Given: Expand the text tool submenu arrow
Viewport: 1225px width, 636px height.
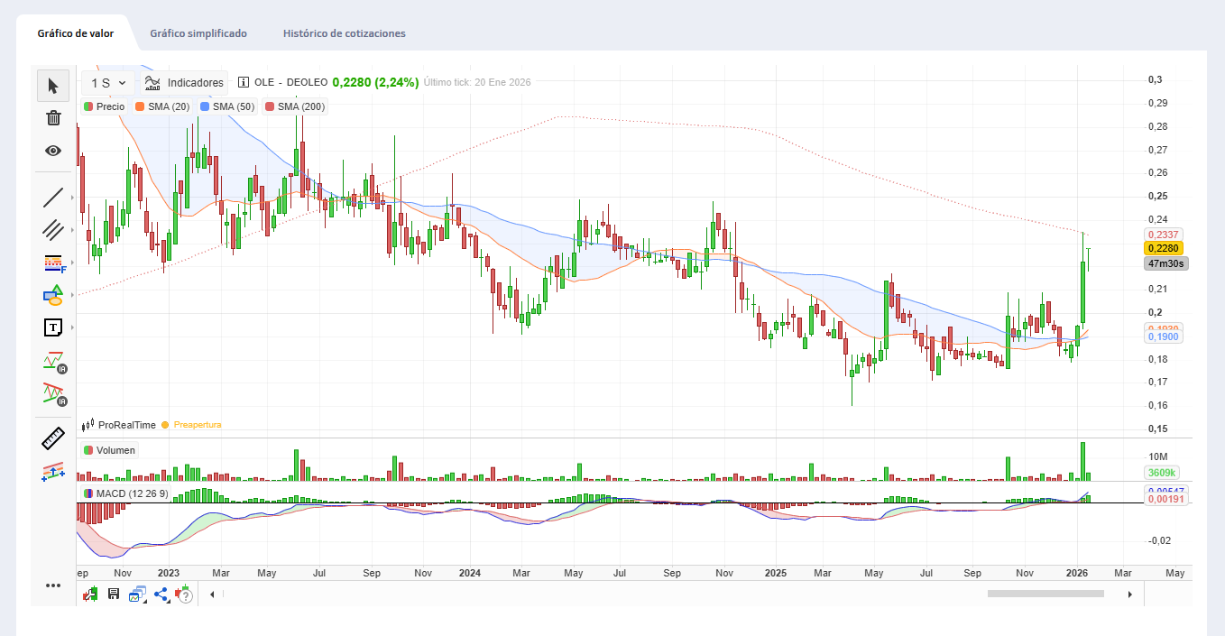Looking at the screenshot, I should point(72,327).
